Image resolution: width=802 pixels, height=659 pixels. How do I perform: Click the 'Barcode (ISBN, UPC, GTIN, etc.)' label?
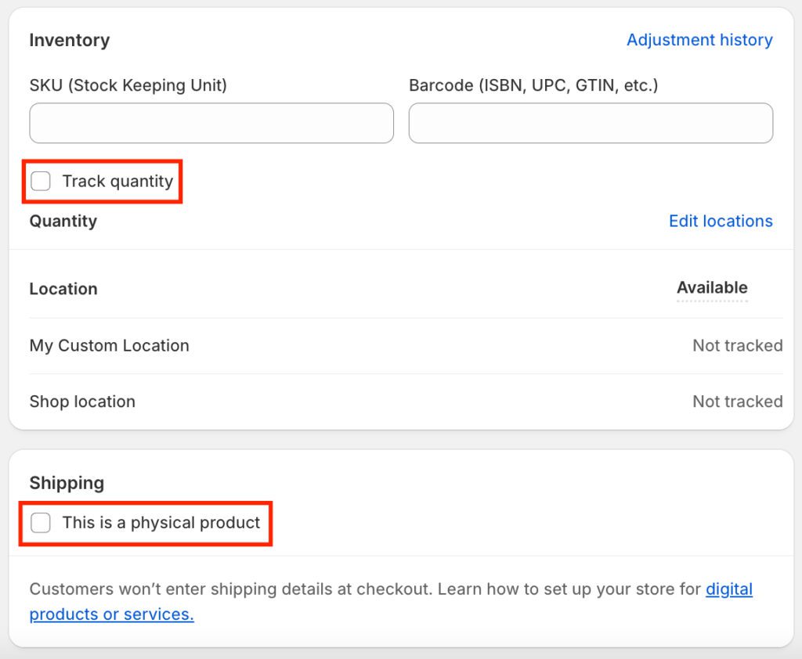[533, 85]
